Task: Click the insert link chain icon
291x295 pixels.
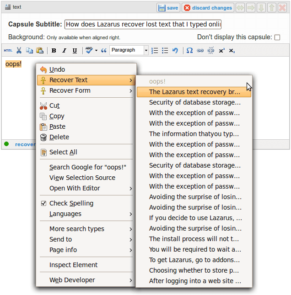Action: pyautogui.click(x=200, y=50)
